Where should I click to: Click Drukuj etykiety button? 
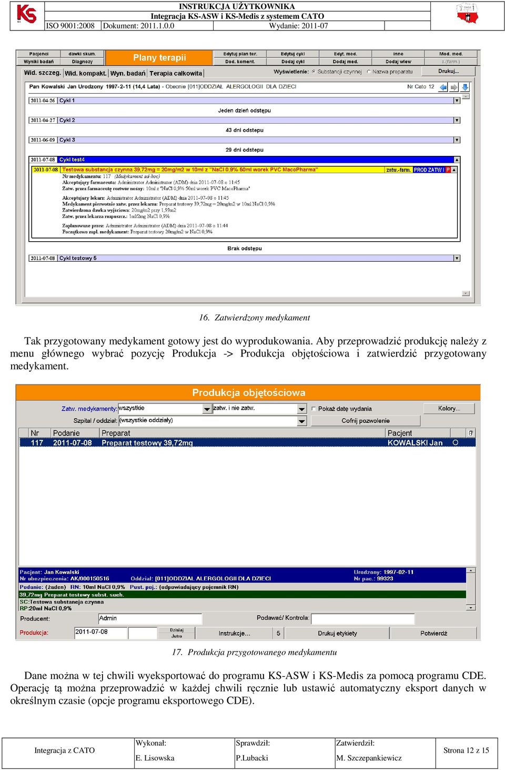click(x=337, y=633)
